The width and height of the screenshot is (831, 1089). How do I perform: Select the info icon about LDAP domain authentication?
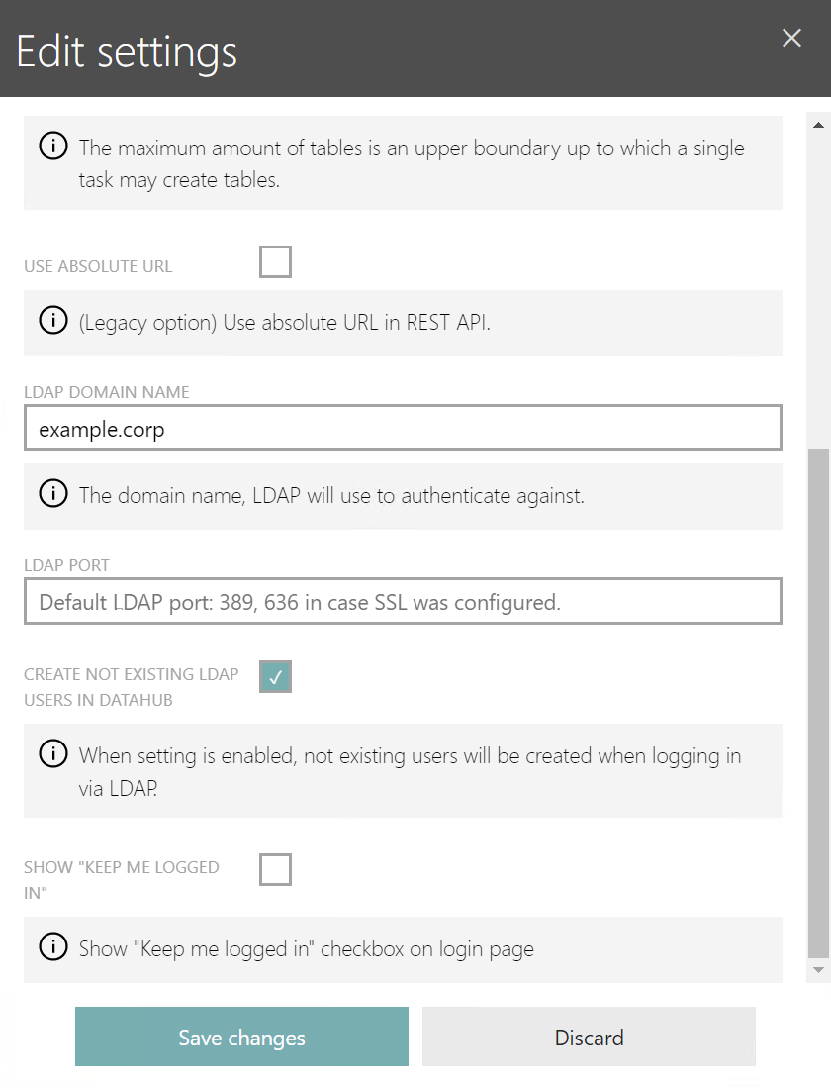click(x=52, y=492)
